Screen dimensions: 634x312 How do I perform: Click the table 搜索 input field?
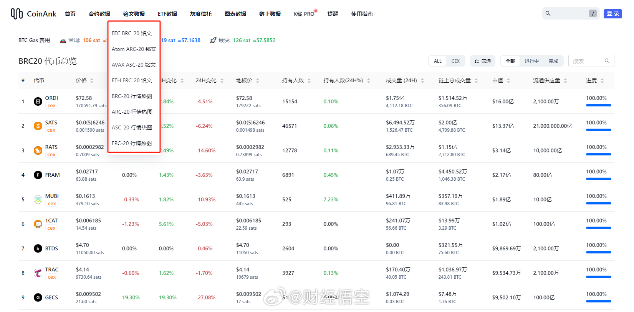point(591,61)
